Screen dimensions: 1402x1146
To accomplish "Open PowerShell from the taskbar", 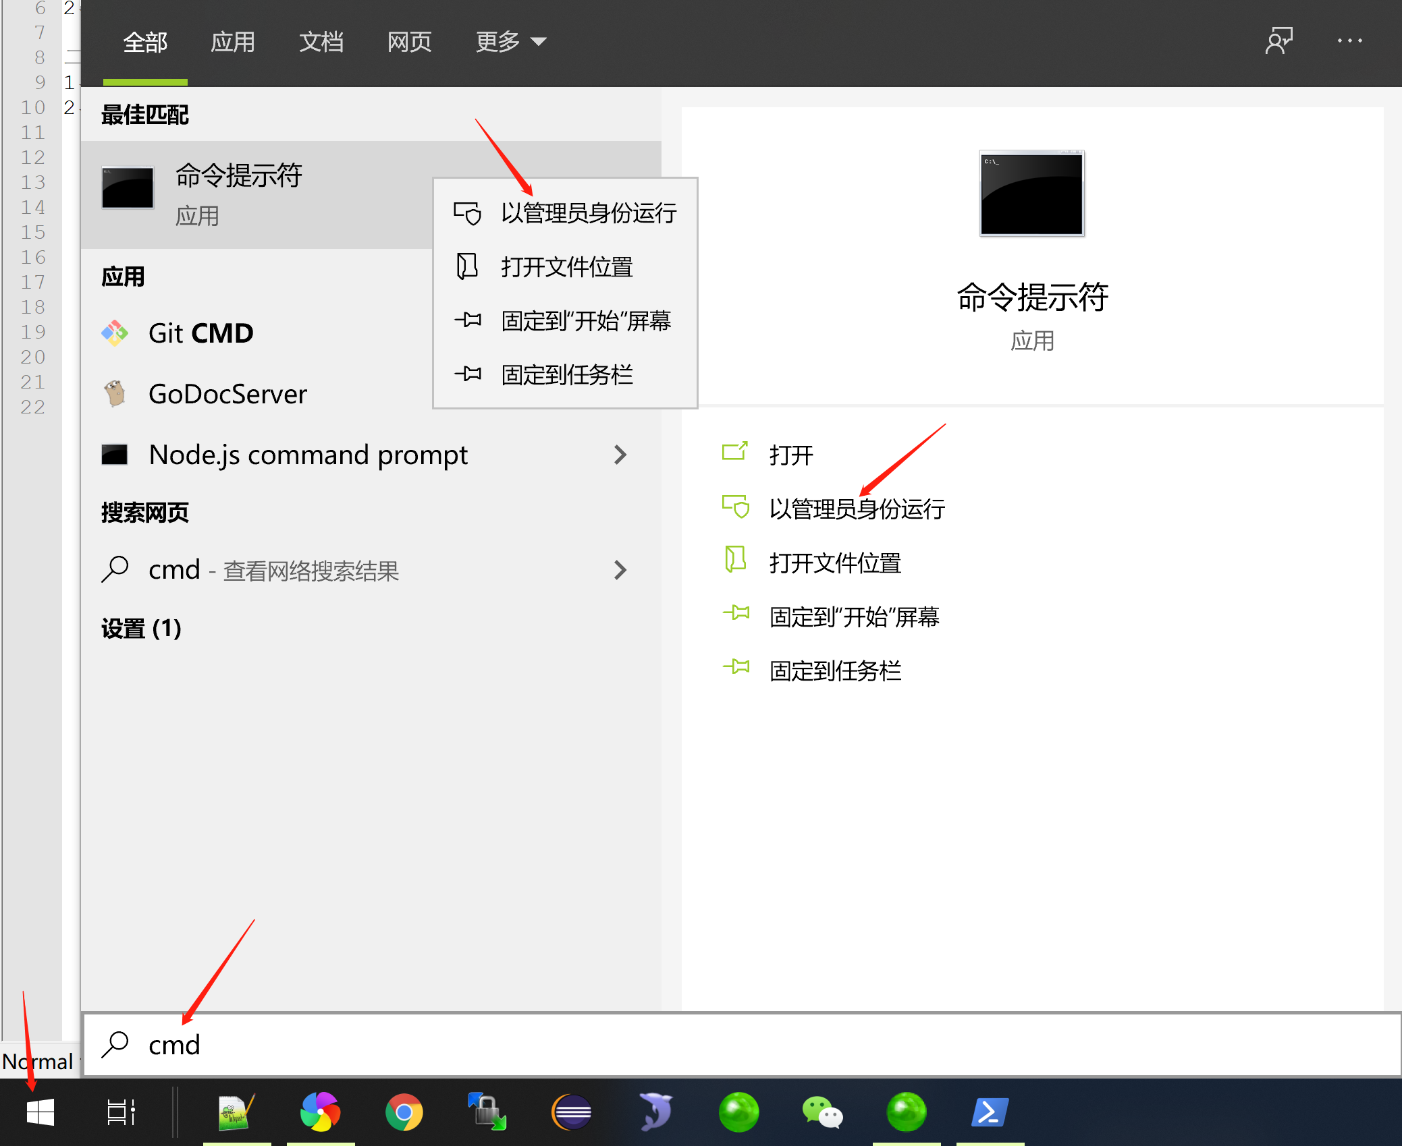I will click(x=990, y=1112).
